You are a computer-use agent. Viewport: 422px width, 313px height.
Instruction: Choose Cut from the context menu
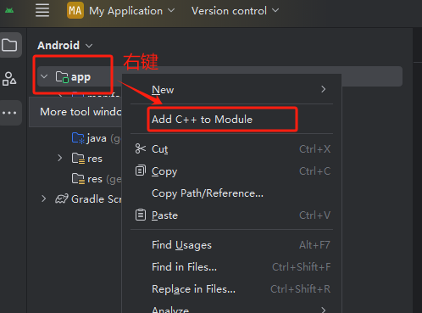click(231, 148)
